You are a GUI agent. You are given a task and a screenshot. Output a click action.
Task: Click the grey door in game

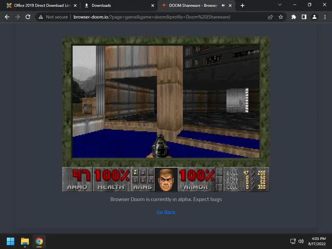coord(237,101)
